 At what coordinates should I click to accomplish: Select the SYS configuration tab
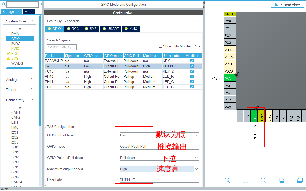[x=91, y=29]
